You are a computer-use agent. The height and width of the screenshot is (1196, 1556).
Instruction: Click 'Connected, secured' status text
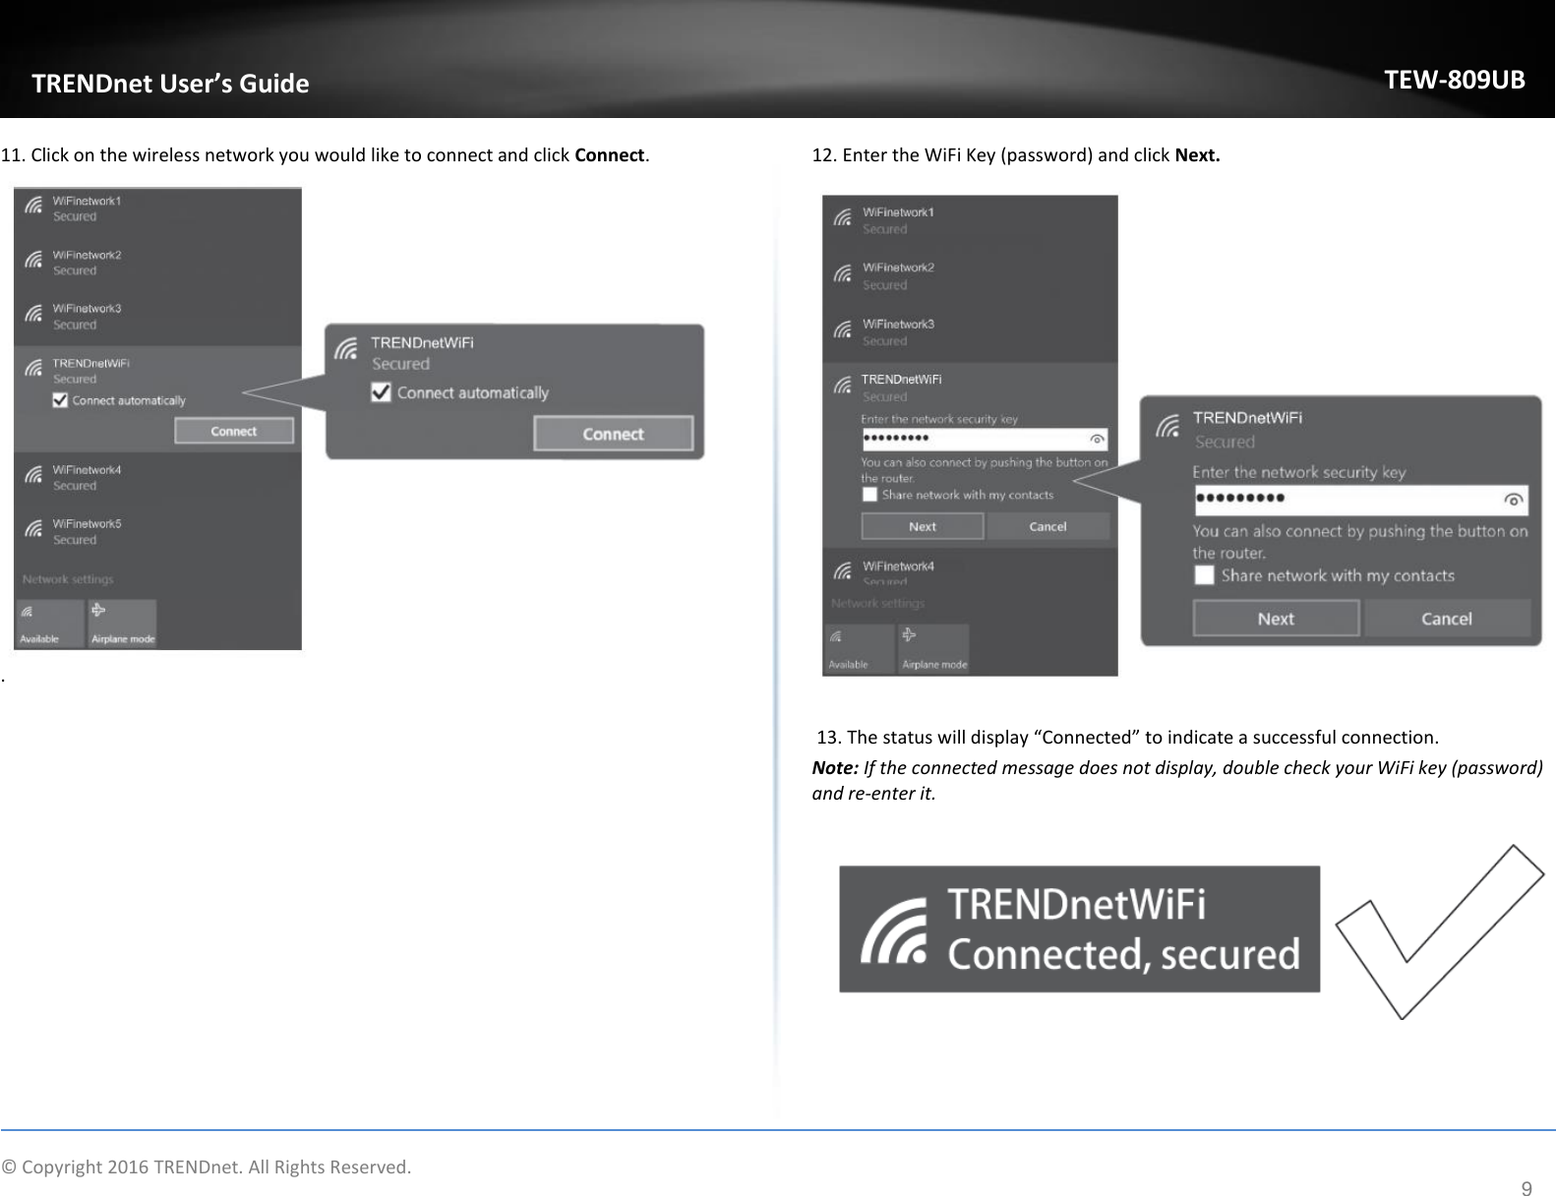tap(1122, 954)
